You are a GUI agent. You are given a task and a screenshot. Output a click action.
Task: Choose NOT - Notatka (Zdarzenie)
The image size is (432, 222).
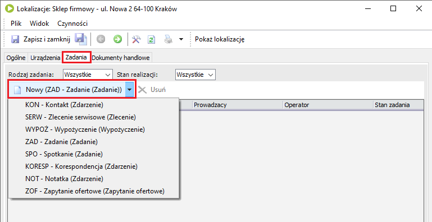(94, 179)
